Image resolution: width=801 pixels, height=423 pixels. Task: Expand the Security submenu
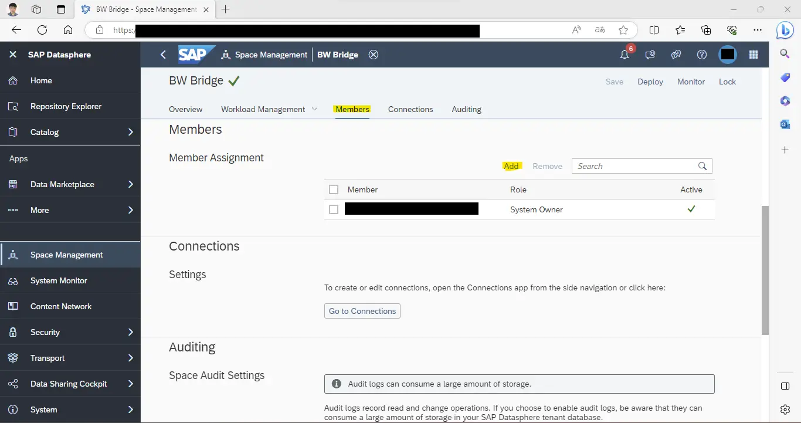pyautogui.click(x=130, y=332)
